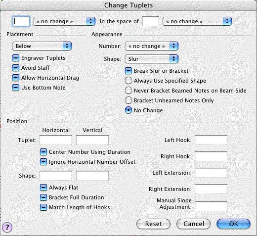The image size is (257, 236).
Task: Open the duration dropdown after 'in the space of'
Action: (x=197, y=21)
